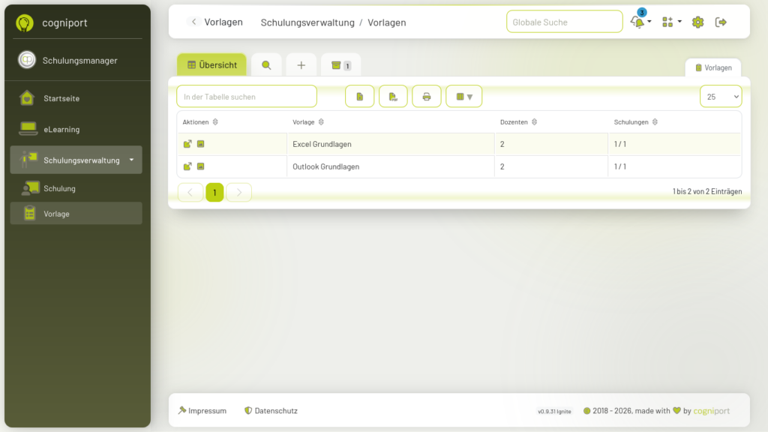The image size is (768, 432).
Task: Open the Impressum footer link
Action: (x=202, y=410)
